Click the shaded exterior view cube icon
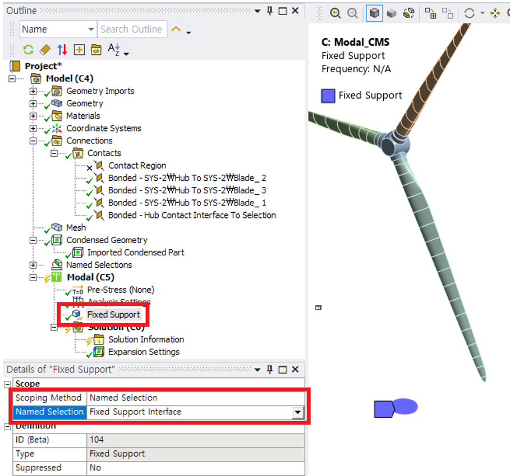 coord(375,13)
